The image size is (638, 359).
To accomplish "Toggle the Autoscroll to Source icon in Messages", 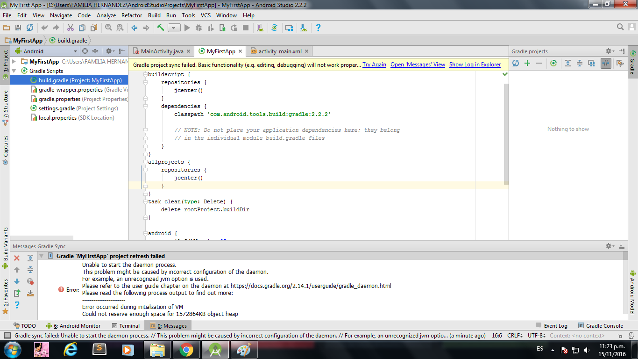I will coord(30,293).
